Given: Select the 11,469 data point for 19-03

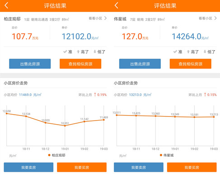Looking at the screenshot, I should (x=104, y=120).
